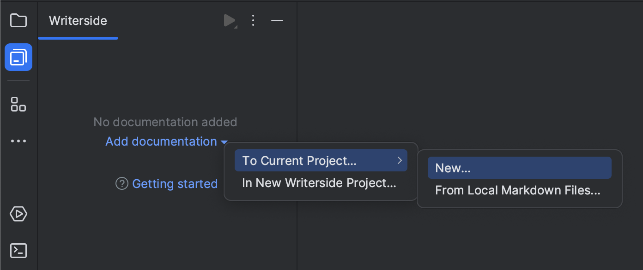Open the Getting started link

click(175, 184)
